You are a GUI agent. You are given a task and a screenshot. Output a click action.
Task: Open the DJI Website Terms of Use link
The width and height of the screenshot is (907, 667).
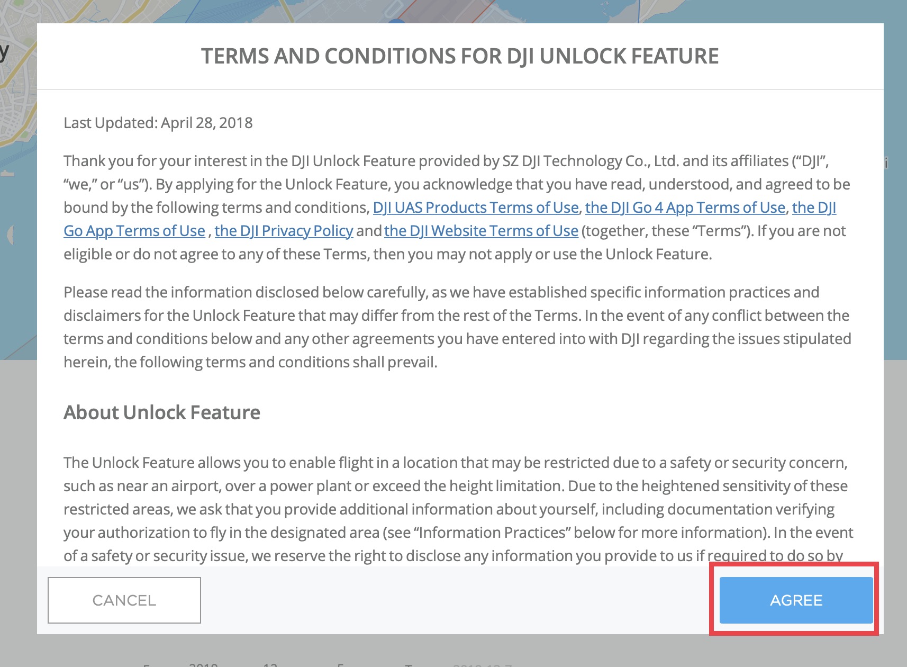pyautogui.click(x=481, y=231)
